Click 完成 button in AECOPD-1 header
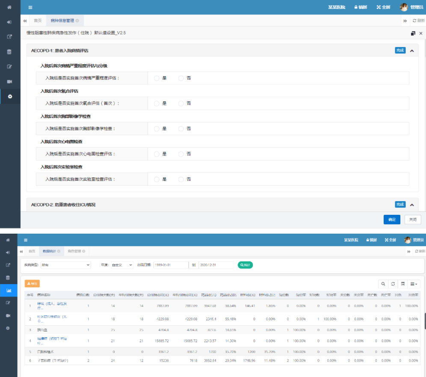Image resolution: width=426 pixels, height=377 pixels. pos(400,50)
